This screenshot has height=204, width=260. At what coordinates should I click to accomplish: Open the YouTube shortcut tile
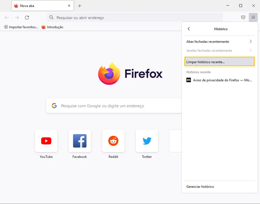point(46,141)
